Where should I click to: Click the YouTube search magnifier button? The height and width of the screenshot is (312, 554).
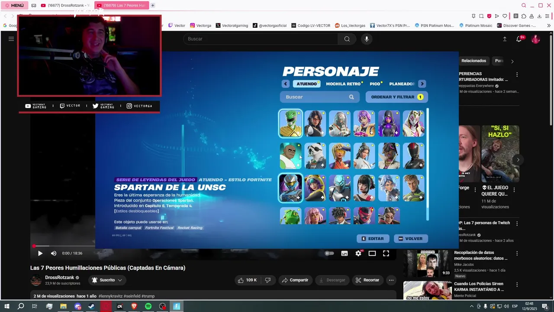click(x=347, y=39)
